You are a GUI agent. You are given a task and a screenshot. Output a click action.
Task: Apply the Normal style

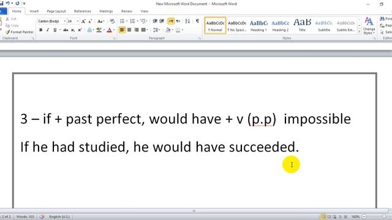[x=215, y=26]
